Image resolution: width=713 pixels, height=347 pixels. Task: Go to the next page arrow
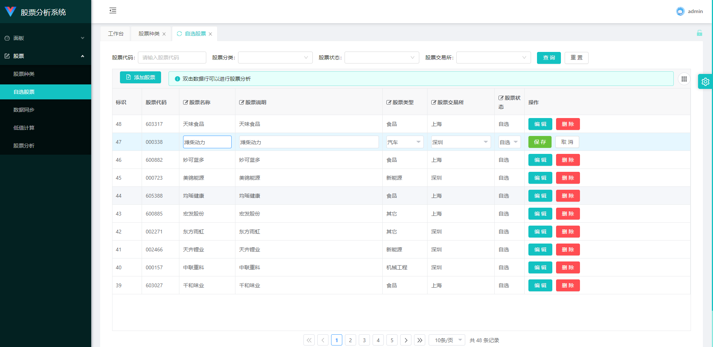[406, 340]
